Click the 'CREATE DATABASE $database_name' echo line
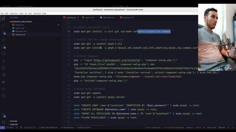Image resolution: width=236 pixels, height=132 pixels. pyautogui.click(x=115, y=109)
